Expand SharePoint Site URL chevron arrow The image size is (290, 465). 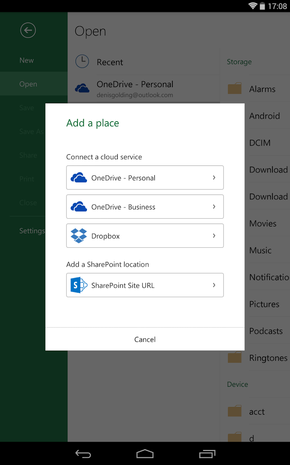[x=214, y=285]
